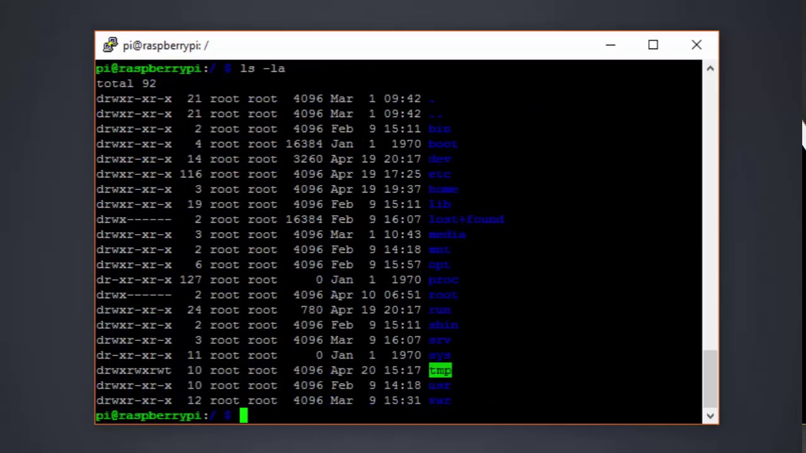Screen dimensions: 806x453
Task: Click the 'sbin' directory name
Action: click(x=443, y=325)
